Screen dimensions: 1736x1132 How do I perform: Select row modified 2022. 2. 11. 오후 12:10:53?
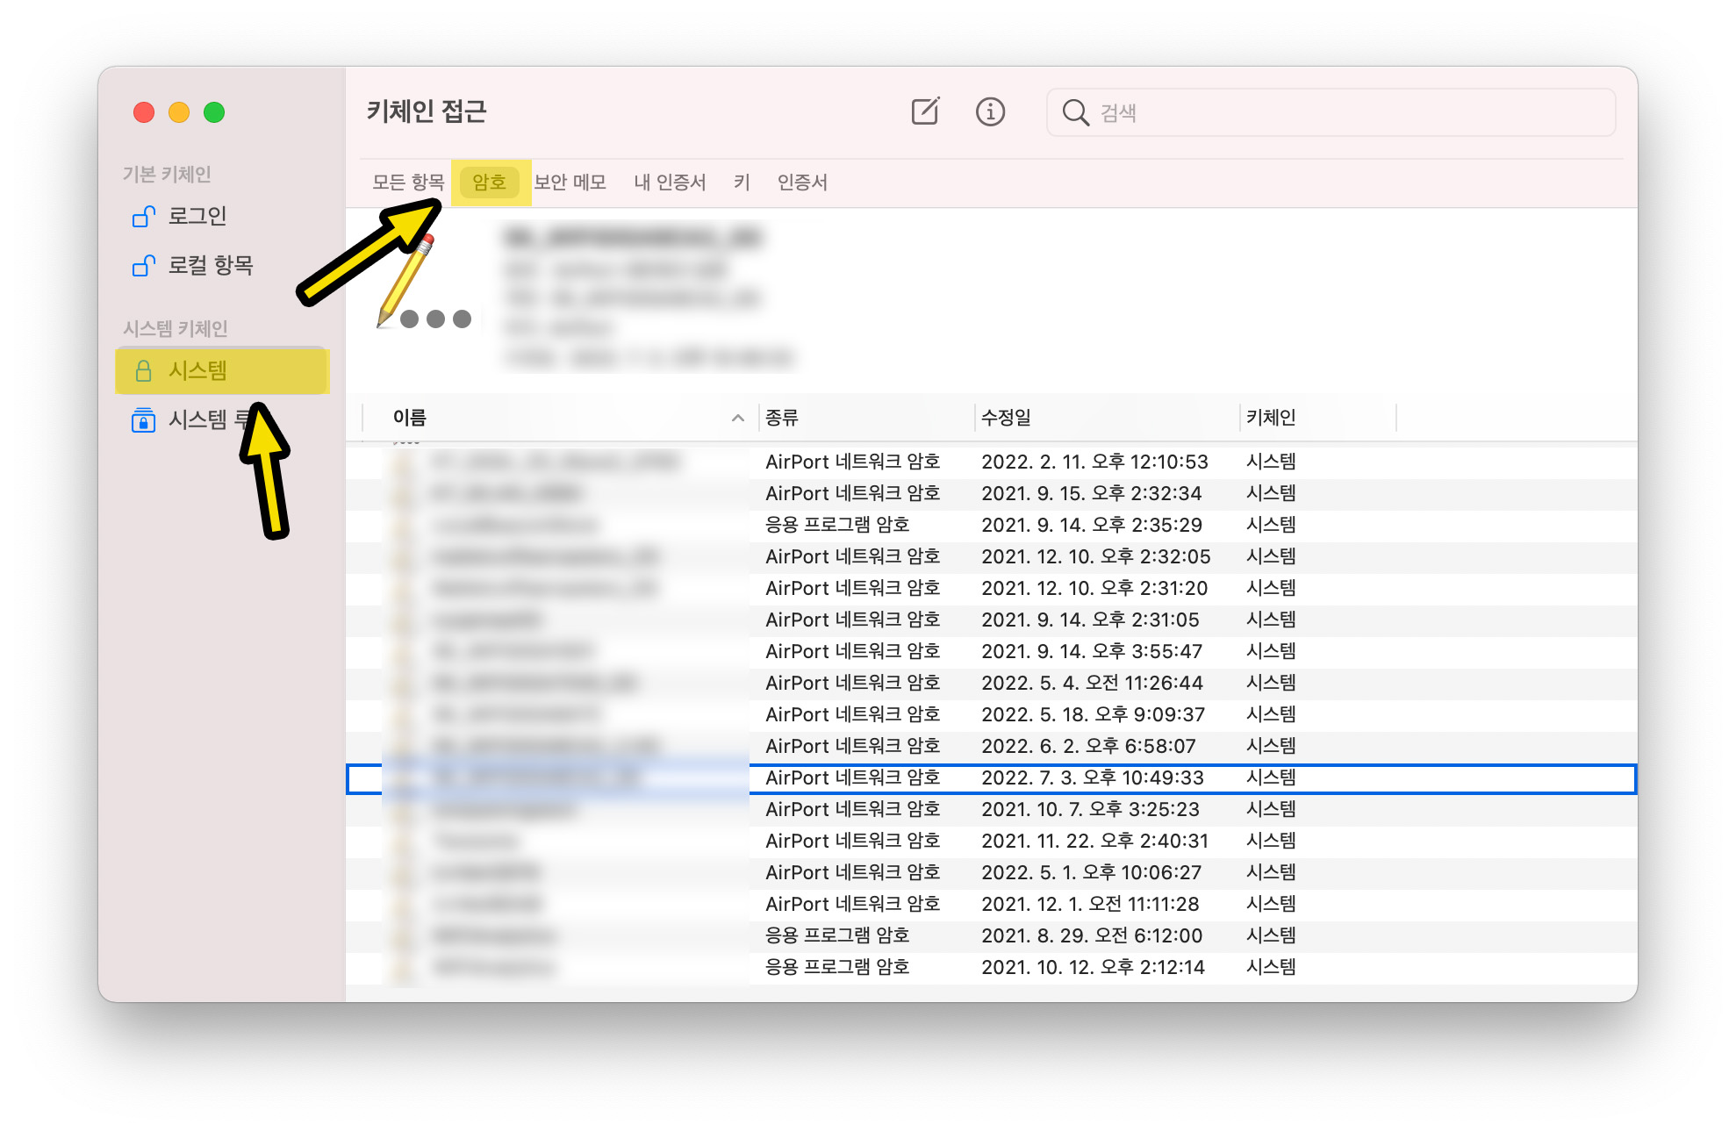(1094, 462)
